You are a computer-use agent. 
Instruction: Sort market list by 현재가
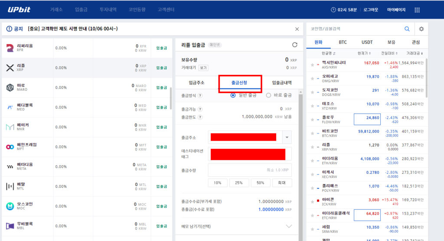pos(364,53)
